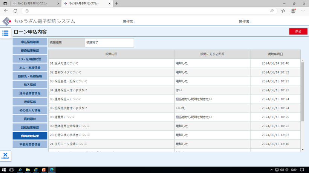Click the table vertical scrollbar

[303, 92]
